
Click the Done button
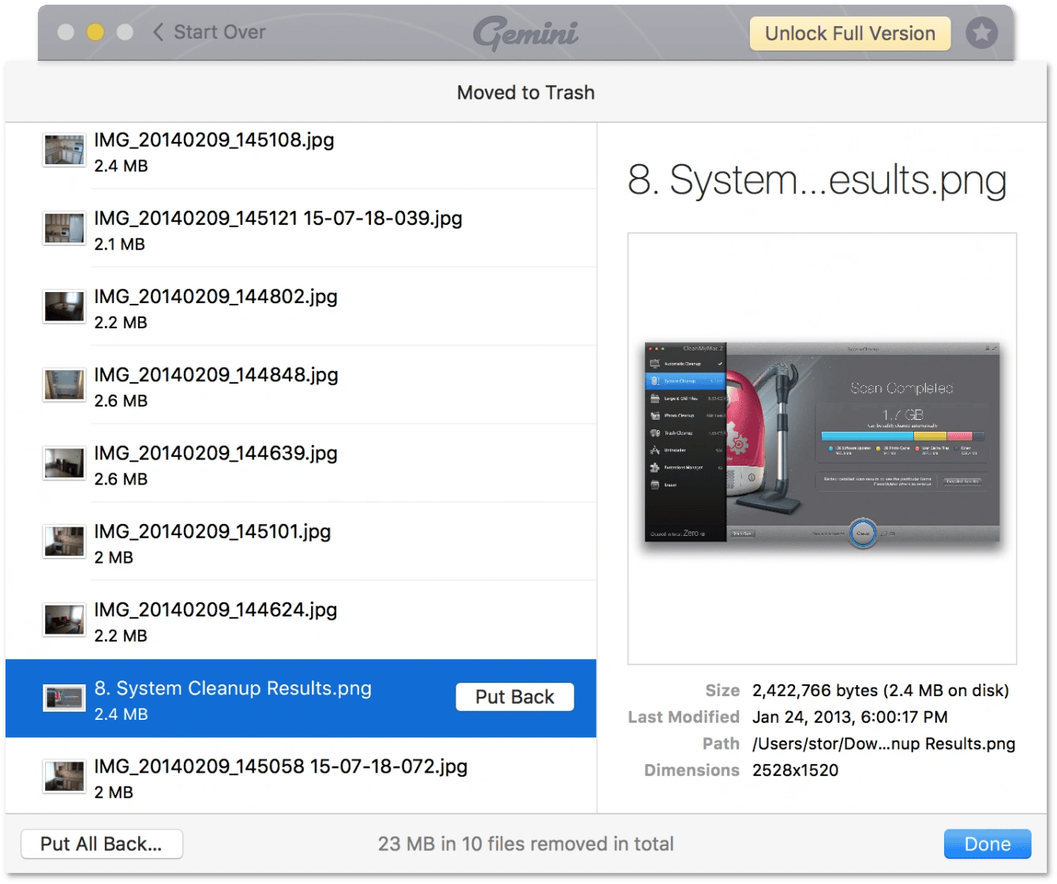coord(988,844)
